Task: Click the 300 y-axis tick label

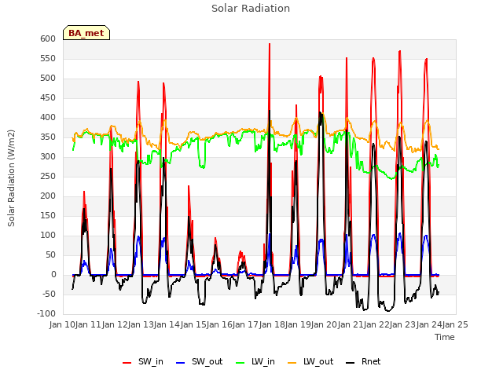Action: [x=48, y=157]
